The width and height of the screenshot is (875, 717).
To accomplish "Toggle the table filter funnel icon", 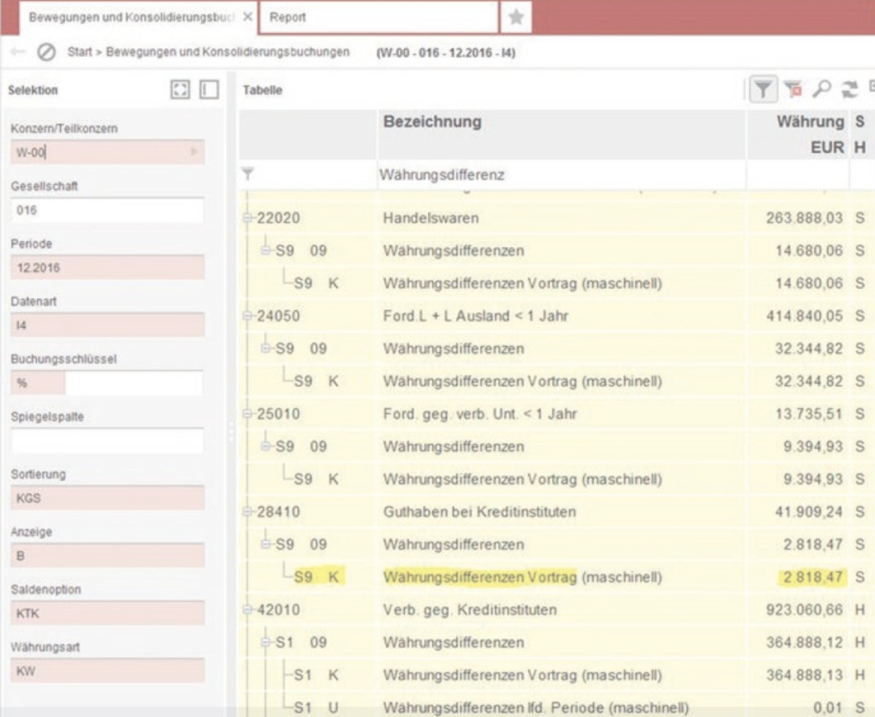I will point(762,89).
